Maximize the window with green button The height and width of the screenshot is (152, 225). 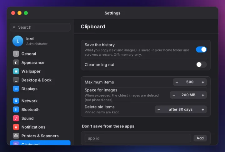(26, 13)
